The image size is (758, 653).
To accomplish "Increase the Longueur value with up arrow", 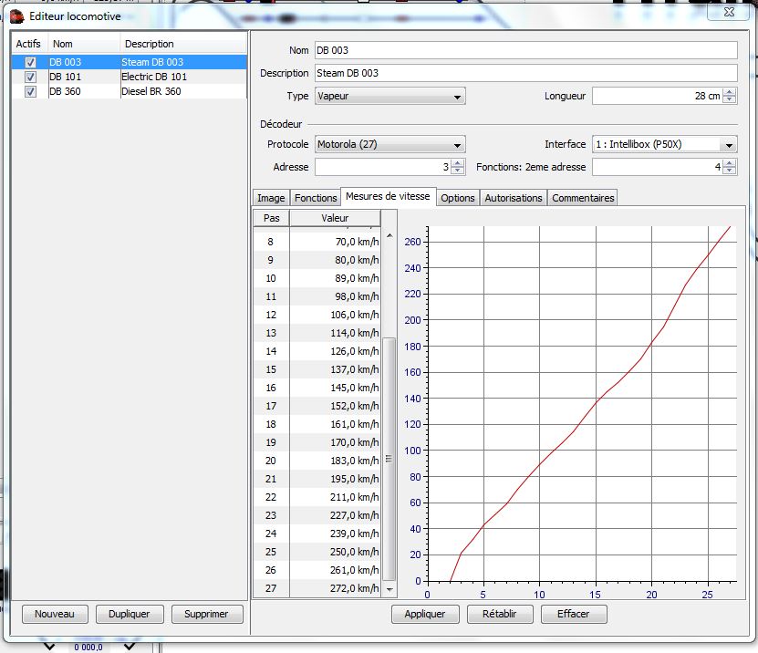I will point(729,92).
